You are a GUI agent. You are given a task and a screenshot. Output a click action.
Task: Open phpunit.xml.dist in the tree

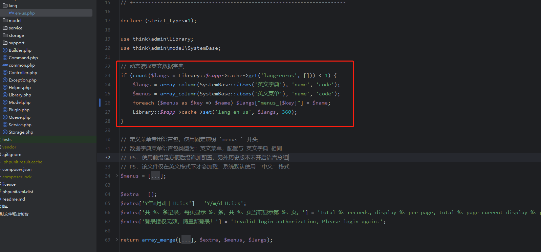tap(18, 192)
